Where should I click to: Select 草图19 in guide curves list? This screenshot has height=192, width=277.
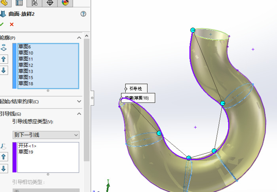pos(26,152)
